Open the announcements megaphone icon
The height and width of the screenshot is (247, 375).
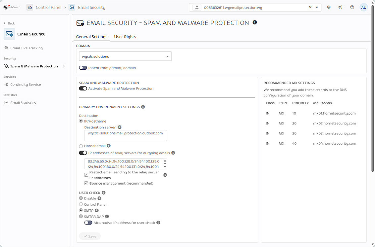point(340,7)
